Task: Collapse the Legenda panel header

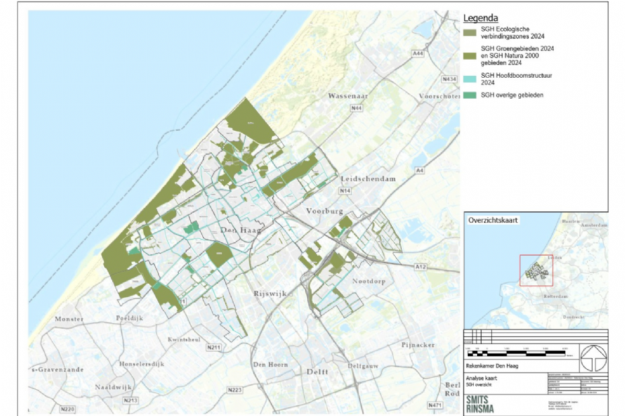Action: tap(480, 17)
